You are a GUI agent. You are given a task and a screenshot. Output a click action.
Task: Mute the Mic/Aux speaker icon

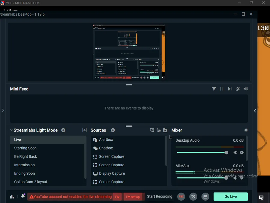pyautogui.click(x=235, y=178)
